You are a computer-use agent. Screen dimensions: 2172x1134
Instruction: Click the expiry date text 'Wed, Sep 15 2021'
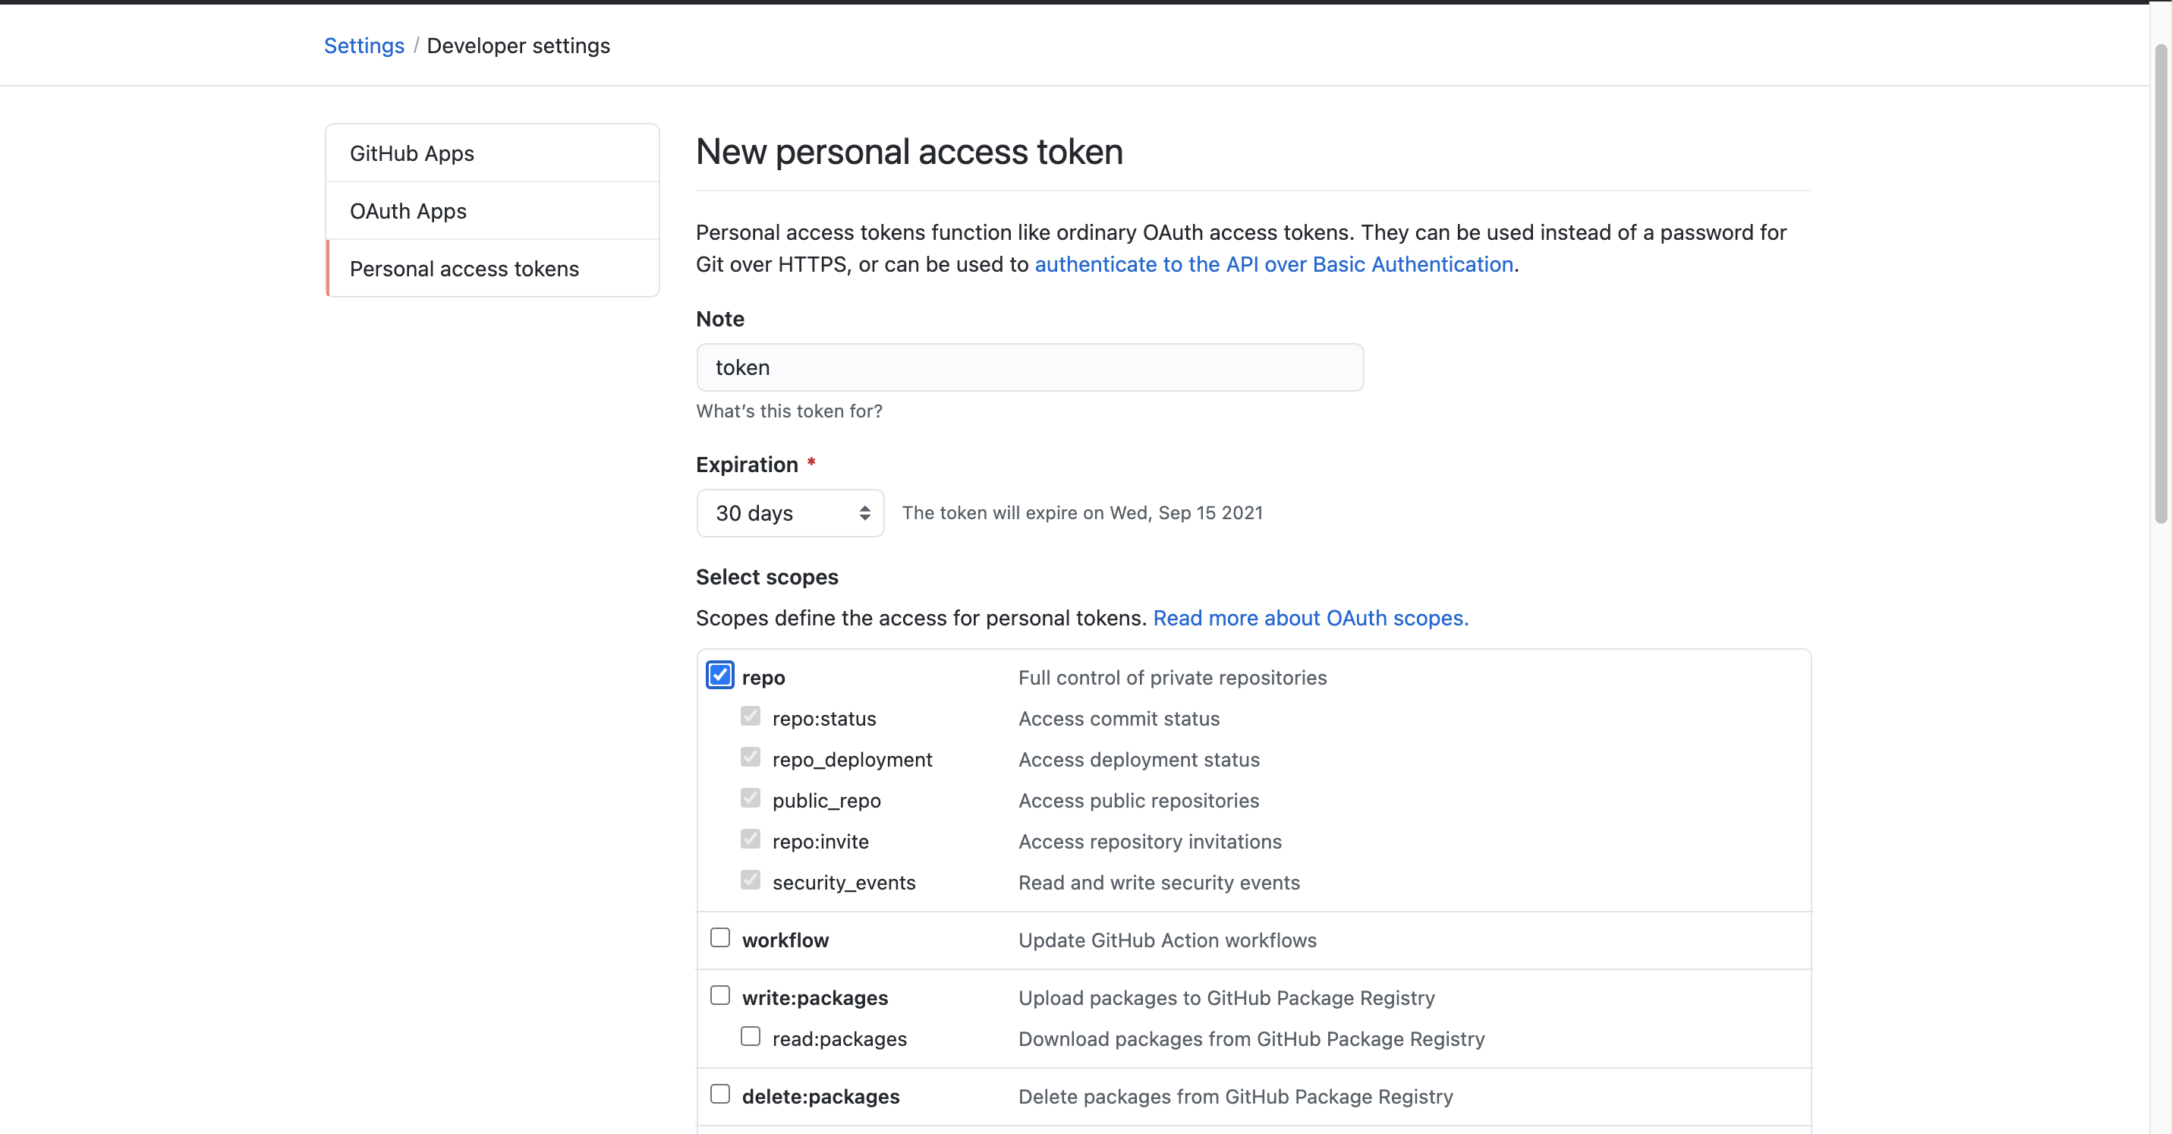(1185, 512)
